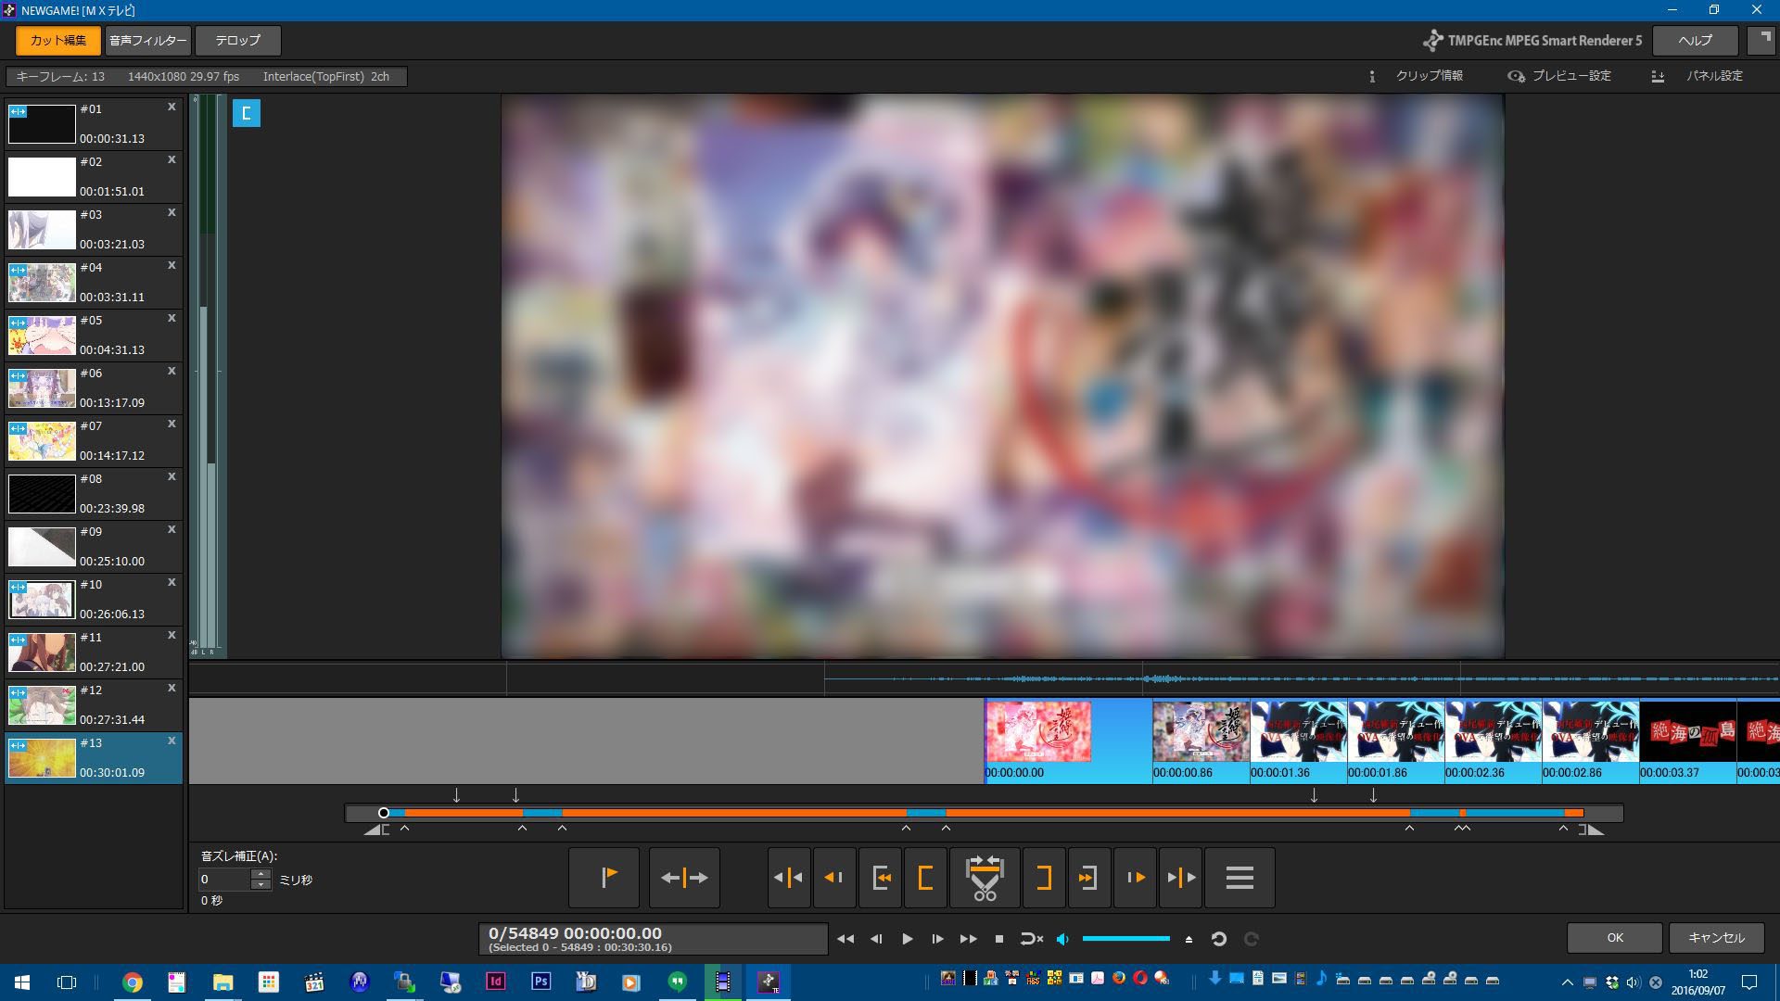Set selection end bracket
The image size is (1780, 1001).
click(x=1044, y=877)
